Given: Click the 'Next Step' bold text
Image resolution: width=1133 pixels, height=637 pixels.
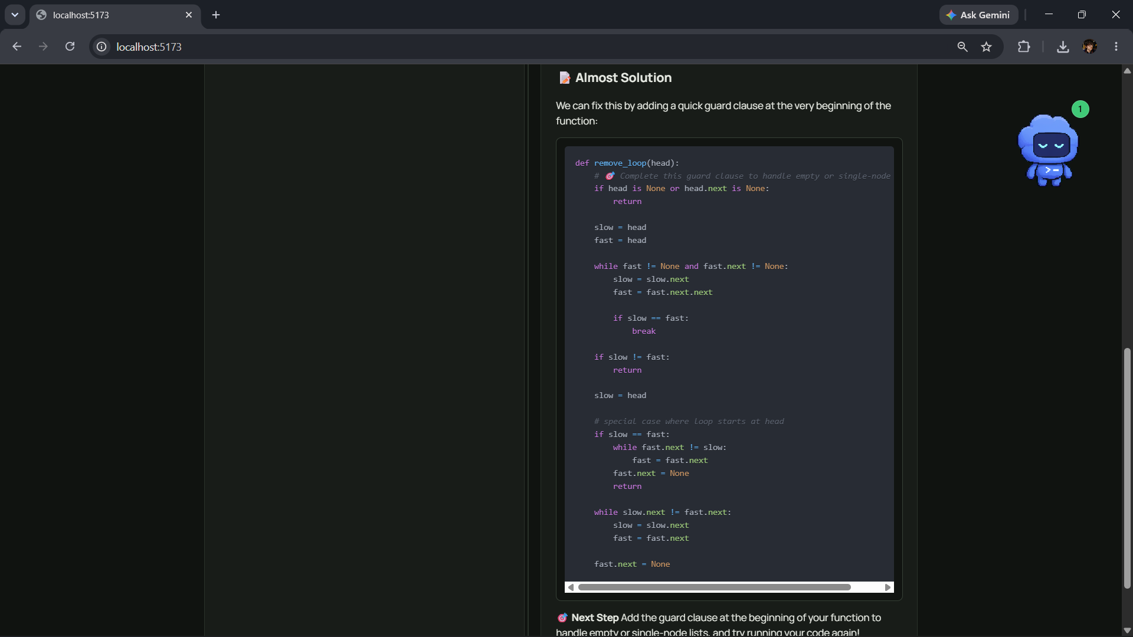Looking at the screenshot, I should (x=595, y=618).
